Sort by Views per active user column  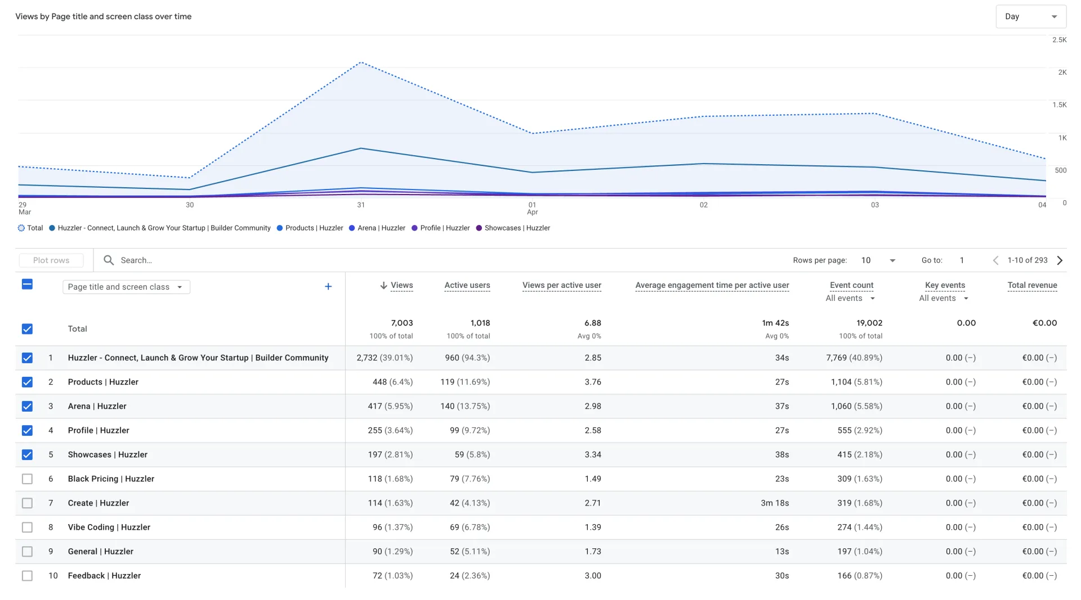pos(561,286)
